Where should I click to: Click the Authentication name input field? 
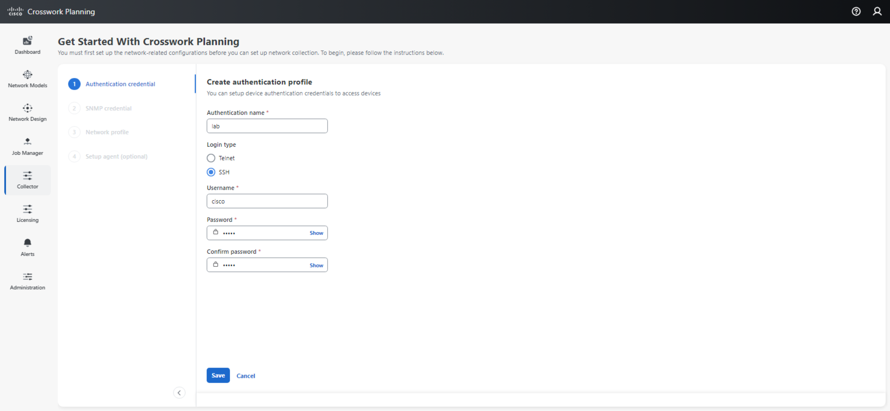tap(267, 126)
